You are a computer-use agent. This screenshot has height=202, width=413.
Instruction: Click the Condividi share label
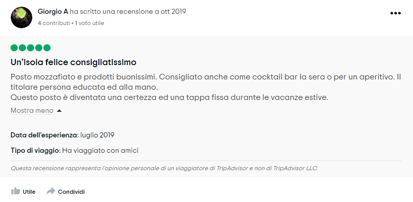(x=71, y=192)
